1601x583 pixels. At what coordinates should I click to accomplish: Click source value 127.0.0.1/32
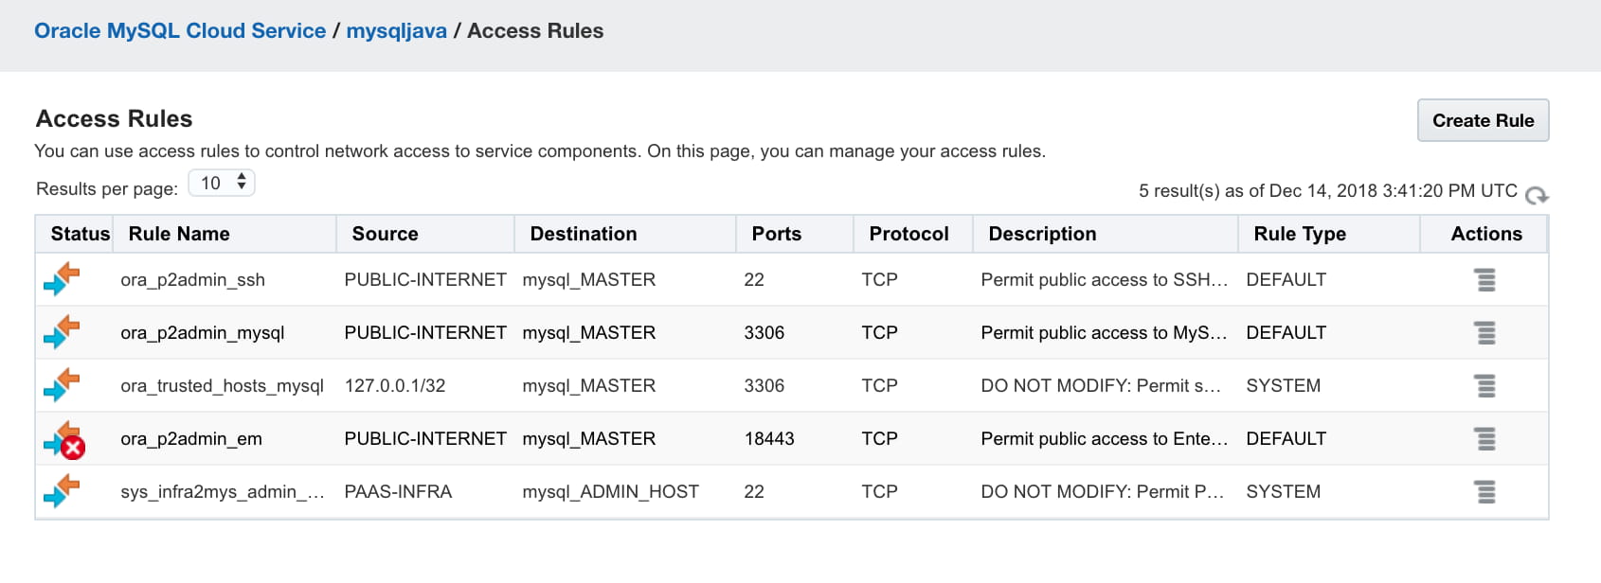395,386
